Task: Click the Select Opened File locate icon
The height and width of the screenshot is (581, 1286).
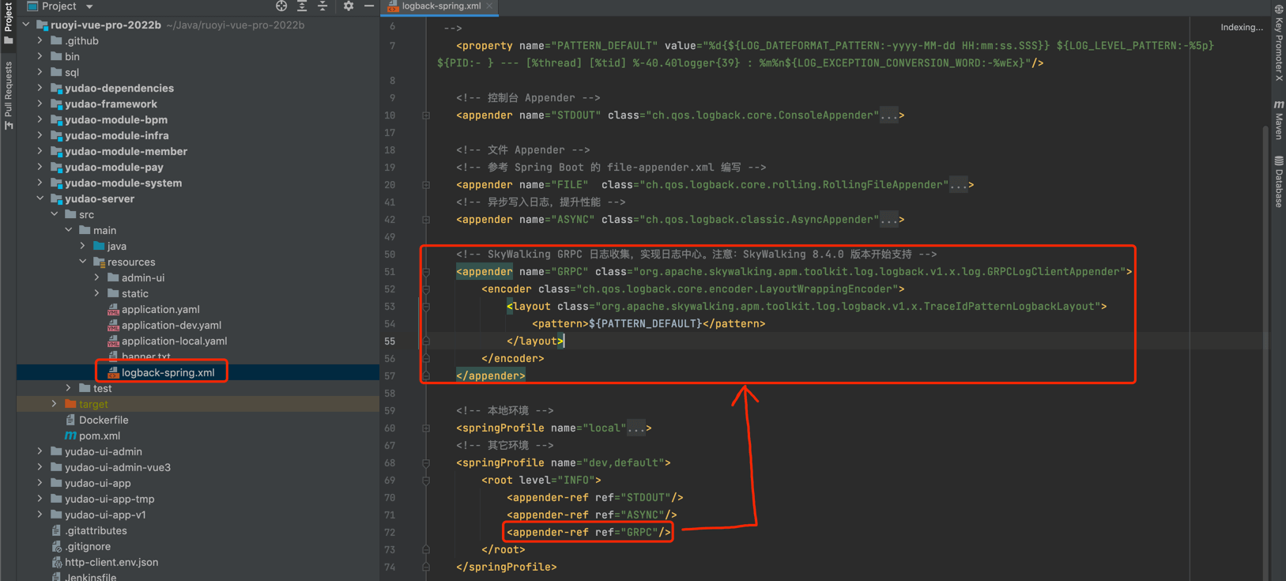Action: point(281,6)
